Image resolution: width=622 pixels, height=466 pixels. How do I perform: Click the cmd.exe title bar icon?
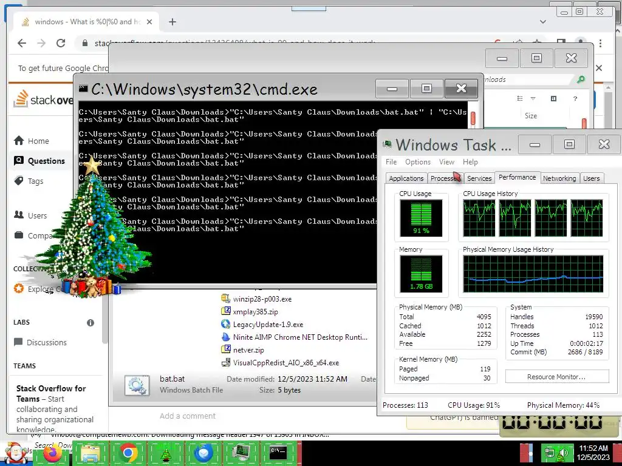83,89
